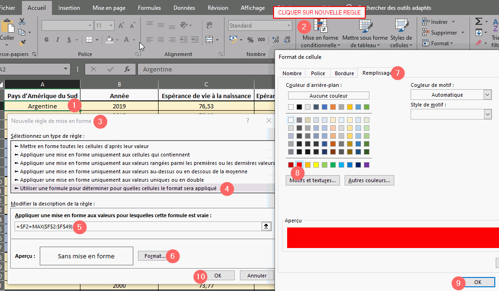The width and height of the screenshot is (499, 291).
Task: Toggle bold (G) formatting
Action: point(47,40)
